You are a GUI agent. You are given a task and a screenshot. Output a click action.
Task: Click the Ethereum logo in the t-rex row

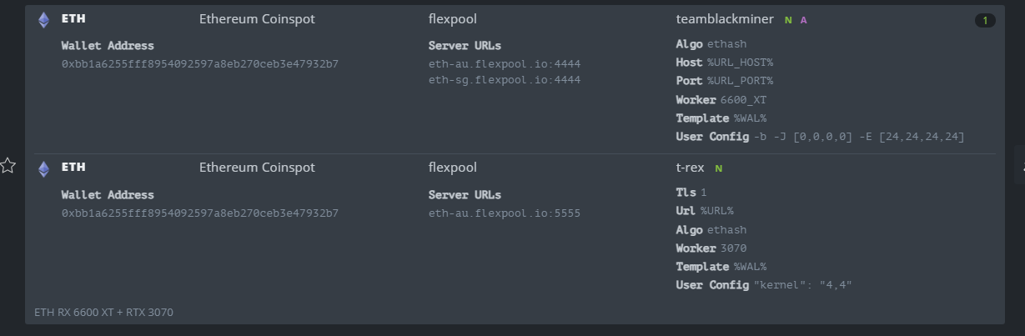[43, 169]
